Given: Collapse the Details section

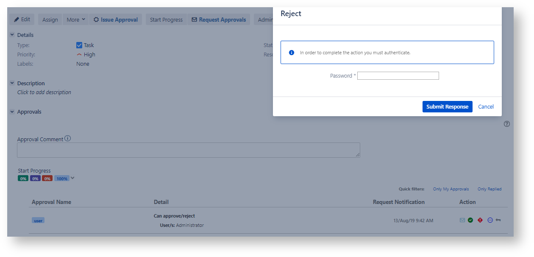Looking at the screenshot, I should [x=12, y=35].
